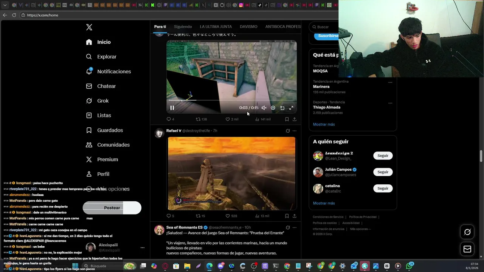Open Alexispaiii account options ellipsis
This screenshot has width=484, height=272.
(x=143, y=248)
